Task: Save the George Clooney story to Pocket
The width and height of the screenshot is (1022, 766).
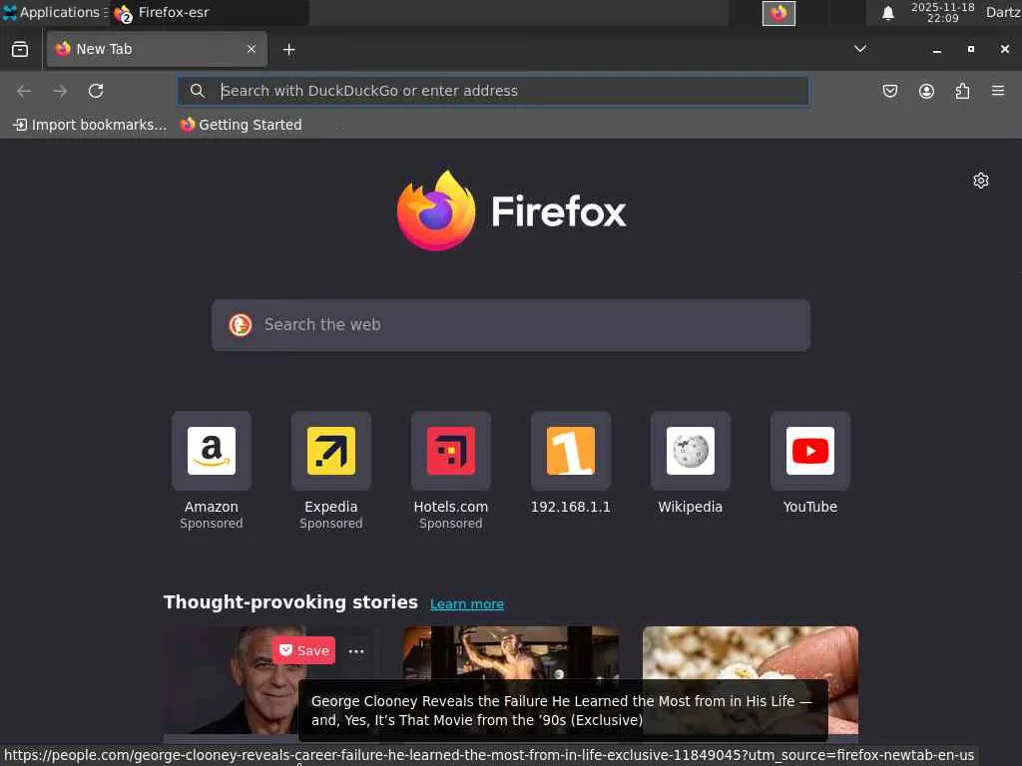Action: [x=303, y=650]
